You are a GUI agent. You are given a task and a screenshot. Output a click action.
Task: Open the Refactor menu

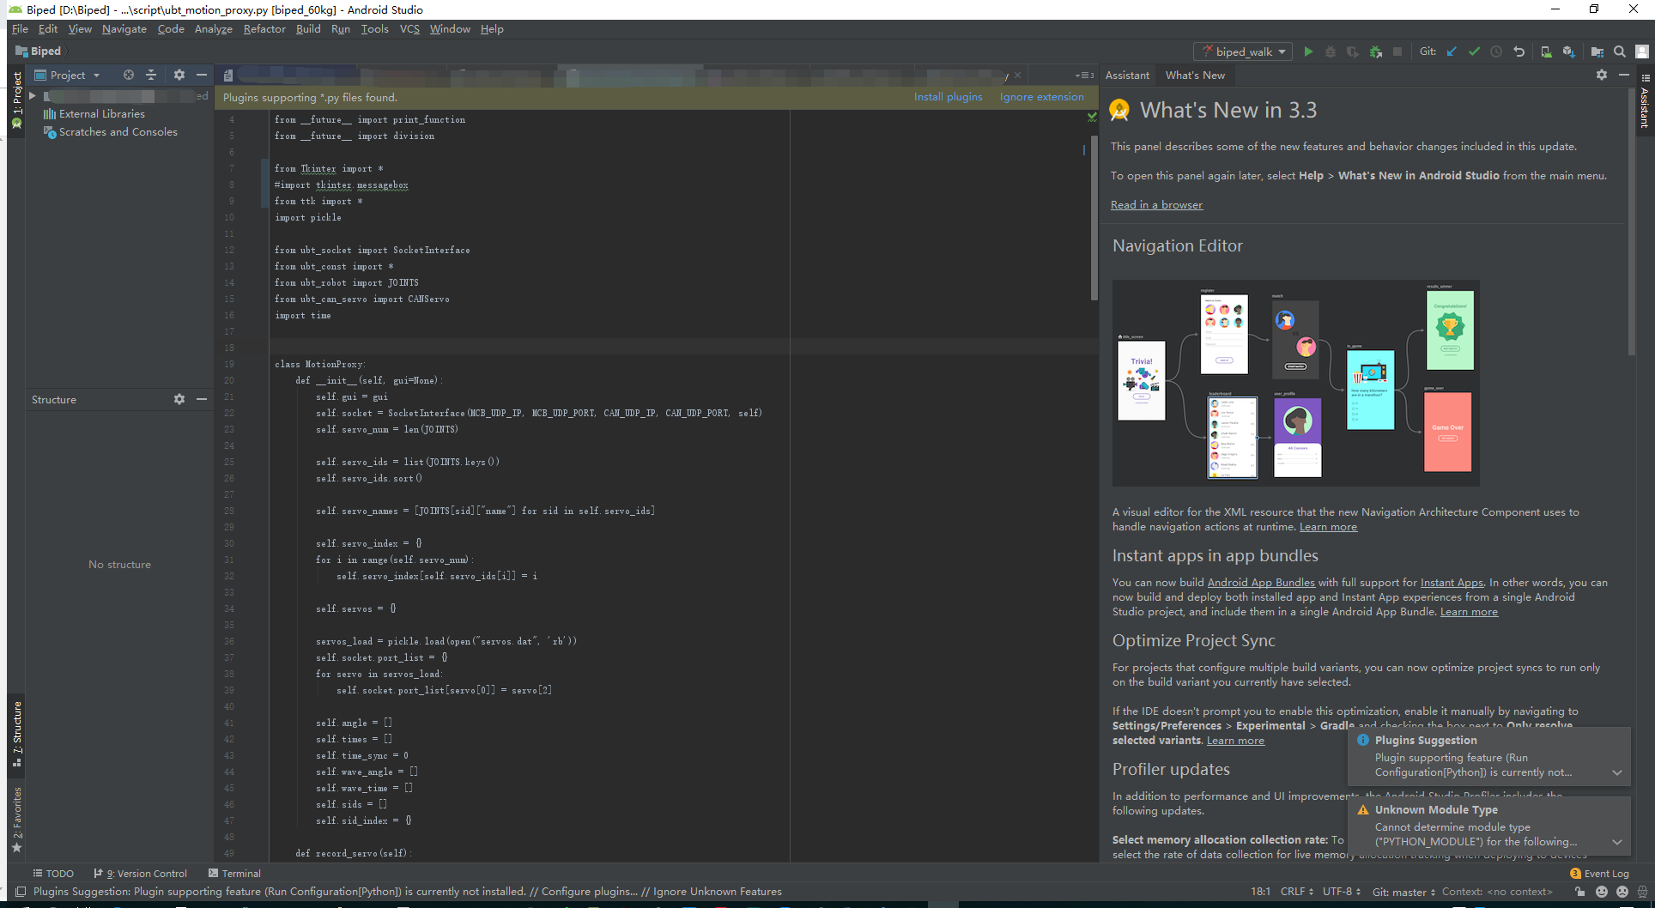[x=264, y=28]
